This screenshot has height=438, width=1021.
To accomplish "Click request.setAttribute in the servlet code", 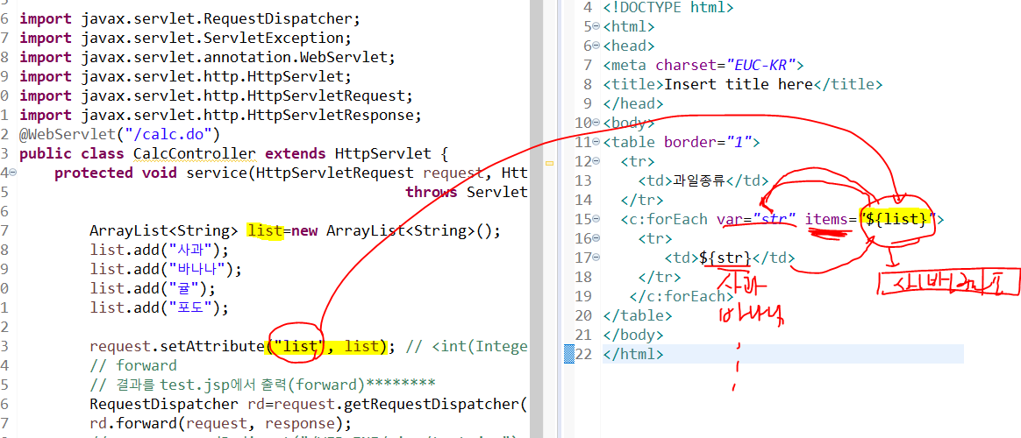I will (177, 347).
